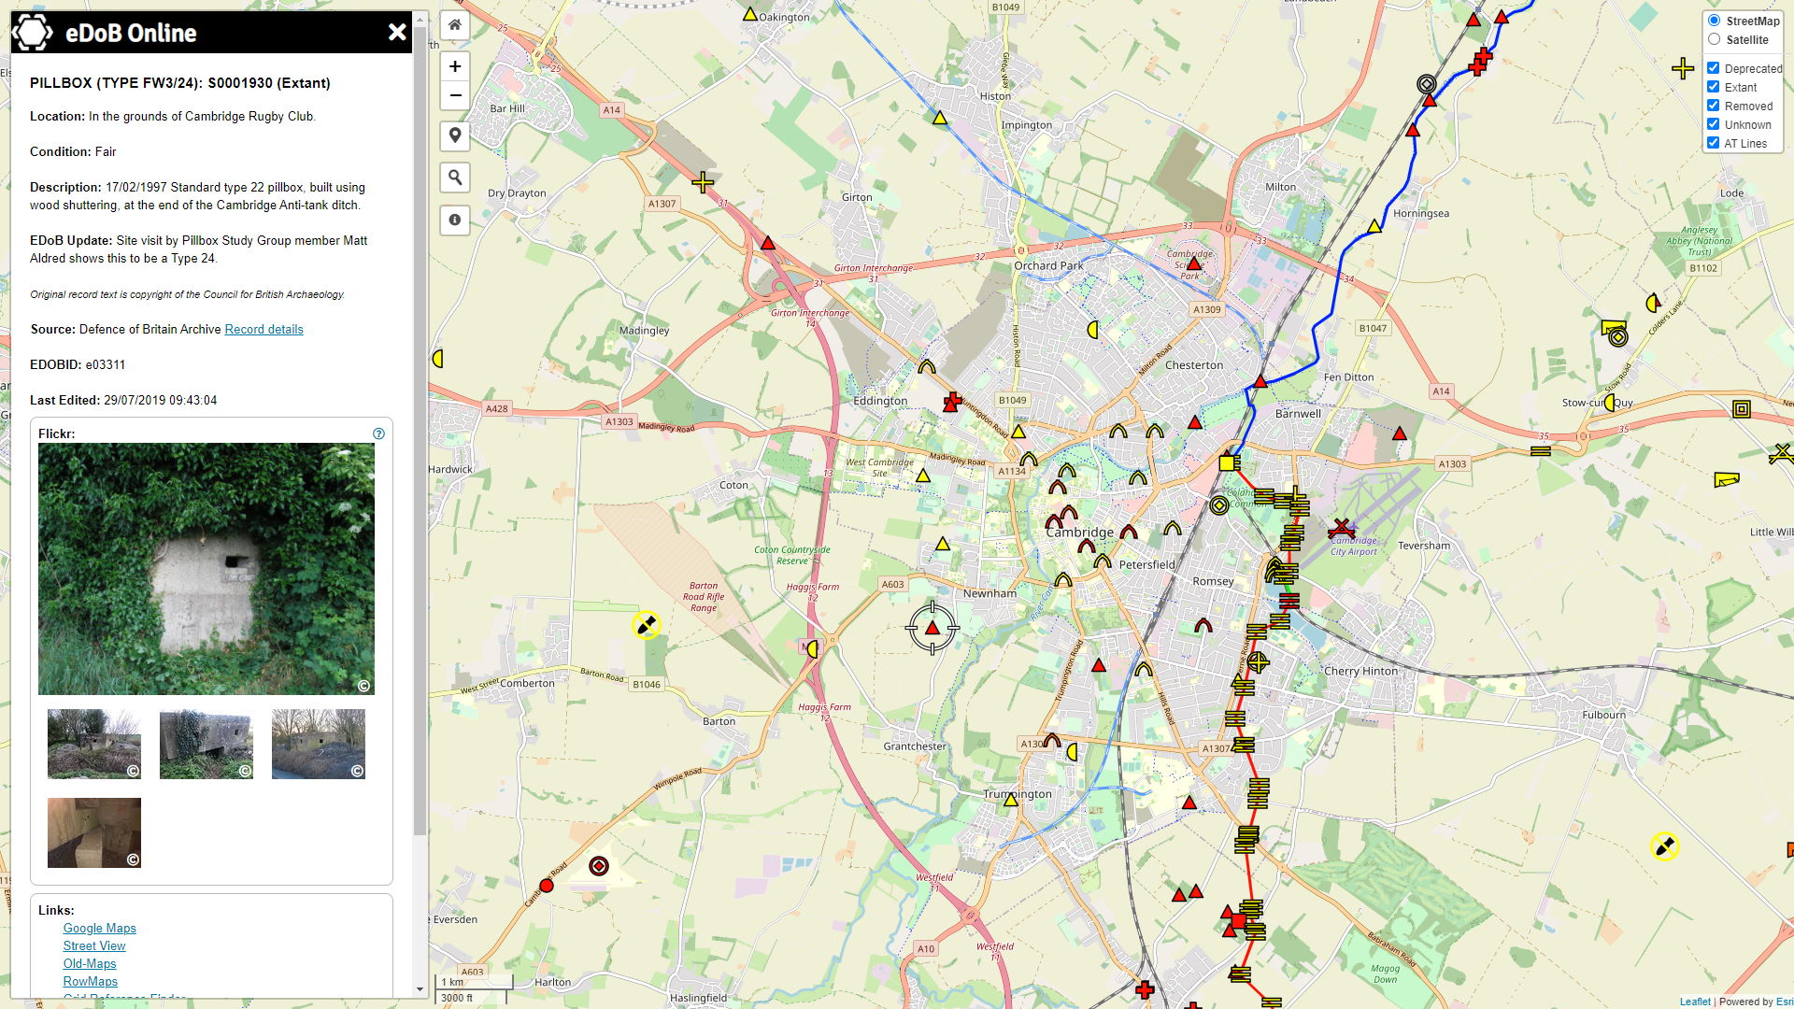
Task: Select the pillbox interior thumbnail photo
Action: (94, 832)
